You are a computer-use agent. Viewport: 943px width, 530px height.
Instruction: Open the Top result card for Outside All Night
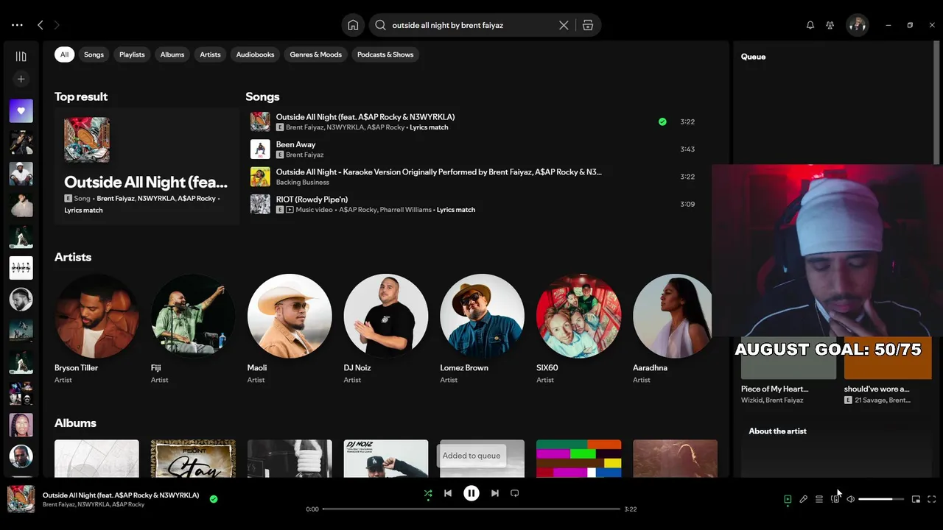coord(147,166)
